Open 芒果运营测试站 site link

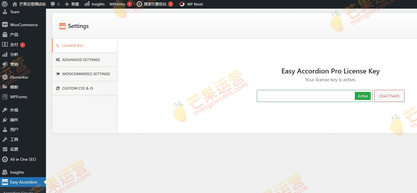(x=33, y=4)
